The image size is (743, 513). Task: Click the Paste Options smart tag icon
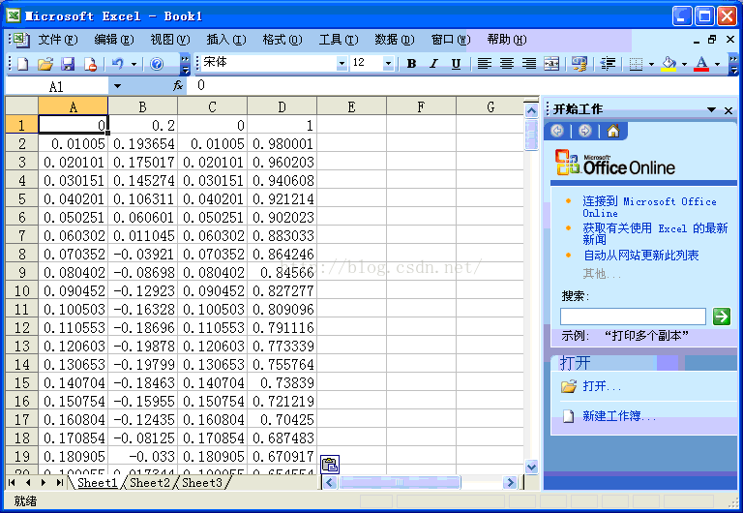coord(330,465)
